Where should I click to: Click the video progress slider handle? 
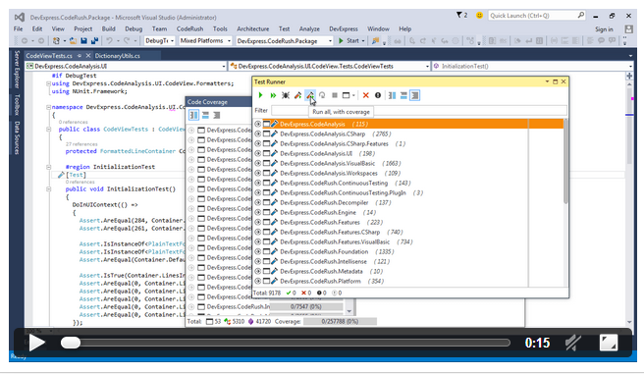point(71,343)
